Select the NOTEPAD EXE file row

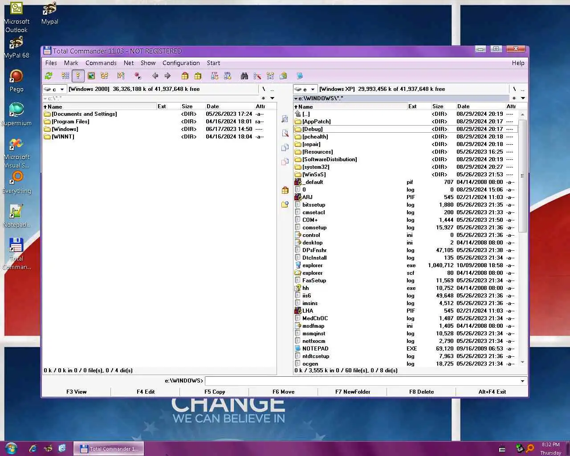(x=406, y=349)
